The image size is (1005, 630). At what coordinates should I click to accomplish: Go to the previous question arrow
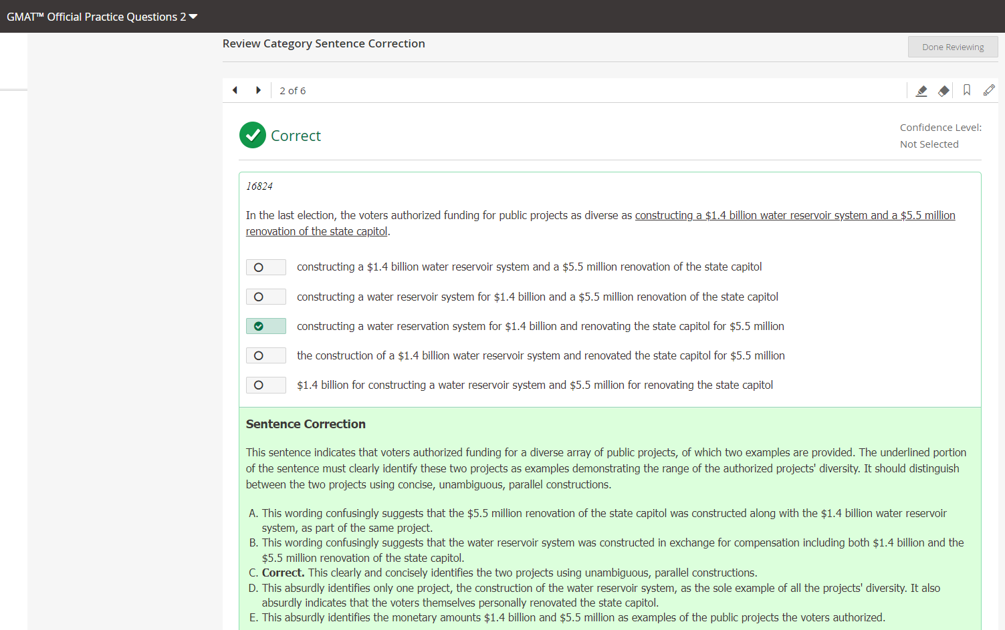(x=235, y=90)
